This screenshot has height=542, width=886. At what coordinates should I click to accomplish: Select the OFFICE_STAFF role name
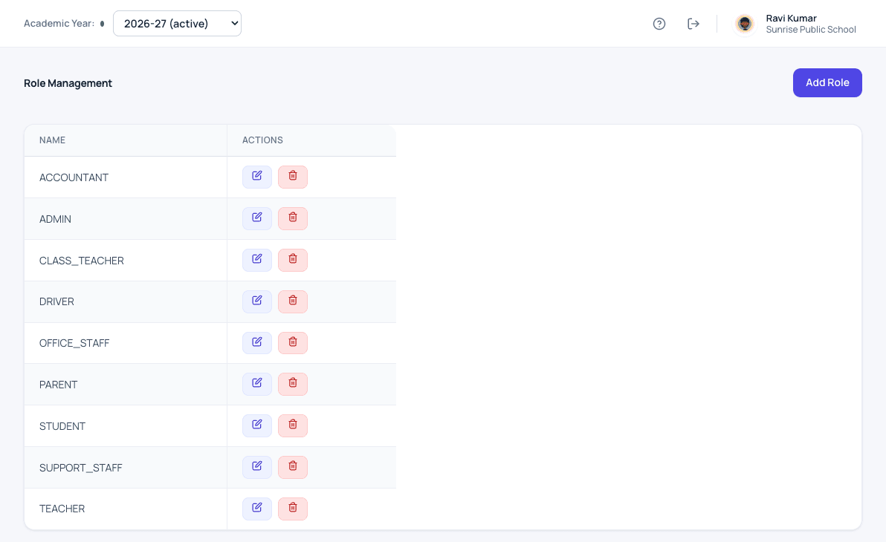pos(74,343)
